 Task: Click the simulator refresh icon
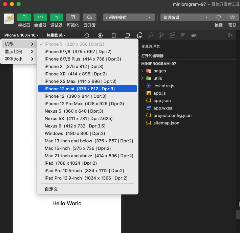[x=87, y=36]
